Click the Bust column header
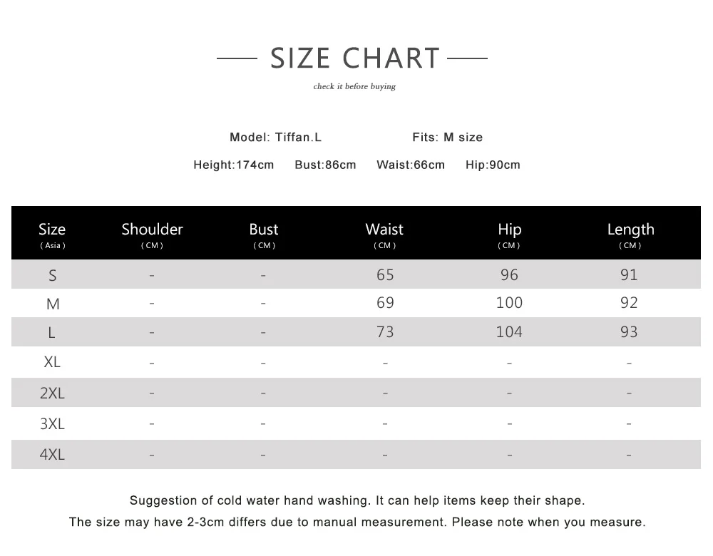713x556 pixels. [264, 235]
